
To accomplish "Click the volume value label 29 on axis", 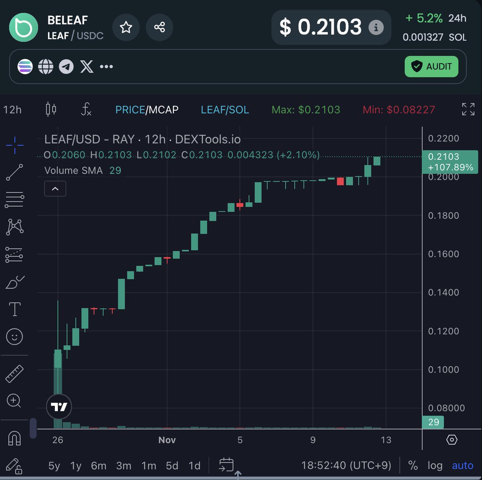I will (x=434, y=422).
